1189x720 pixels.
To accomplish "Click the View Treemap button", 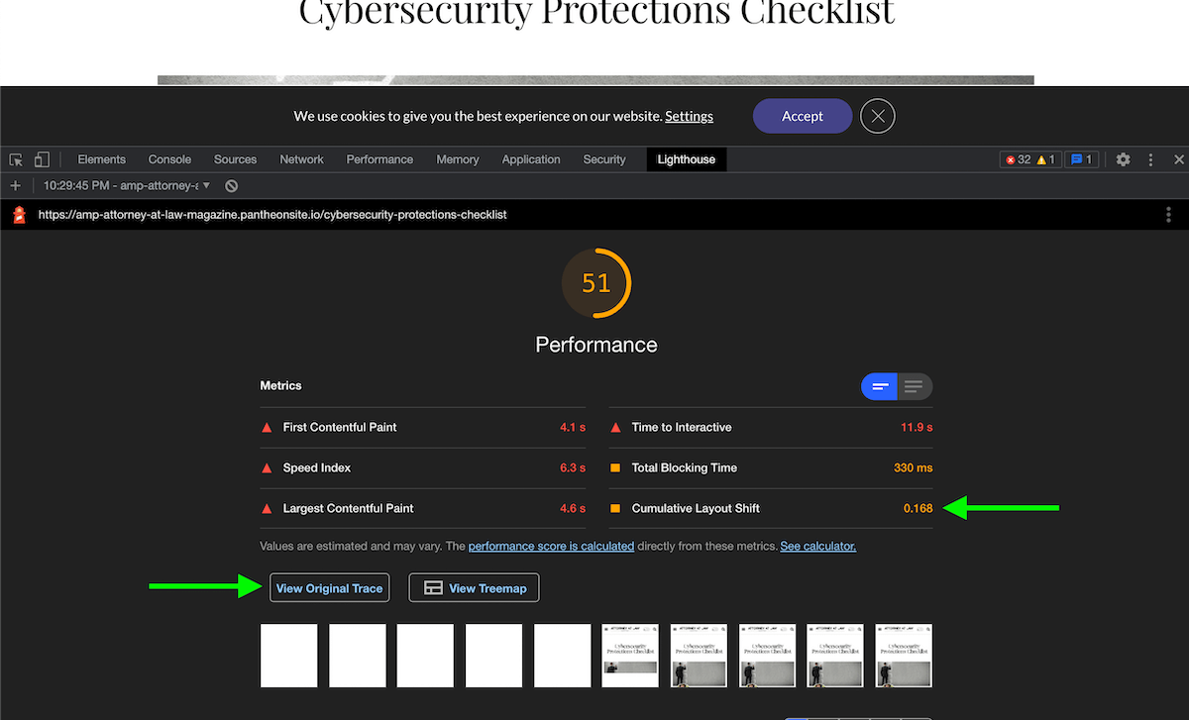I will pyautogui.click(x=474, y=588).
